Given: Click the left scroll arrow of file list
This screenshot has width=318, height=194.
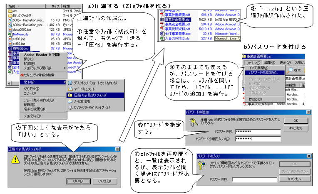Looking at the screenshot, I should pyautogui.click(x=9, y=83).
